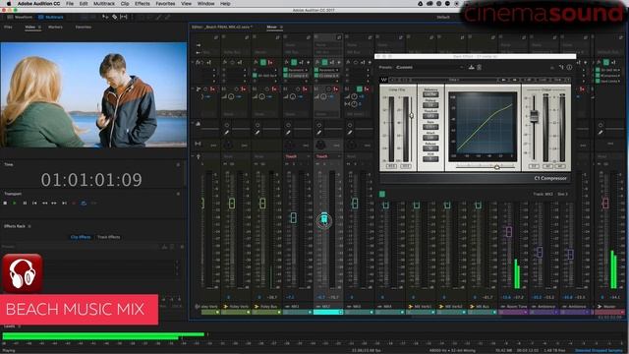Toggle the fx power on Foley Bus channel

[x=263, y=62]
